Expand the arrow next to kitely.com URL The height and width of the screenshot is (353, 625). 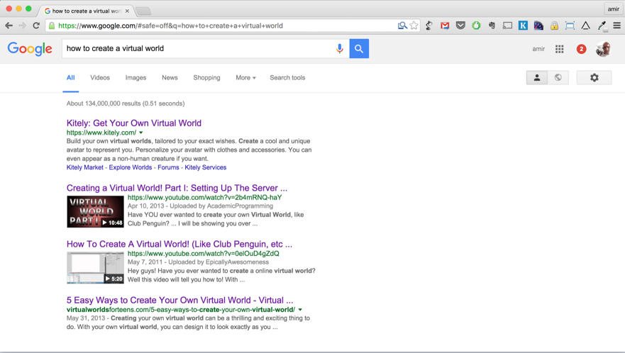(x=140, y=133)
